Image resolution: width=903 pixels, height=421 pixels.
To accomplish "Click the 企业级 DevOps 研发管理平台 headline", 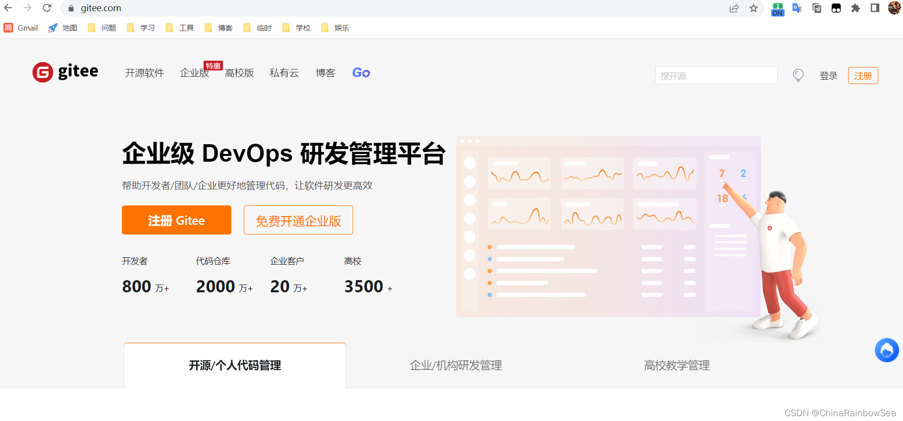I will pos(284,153).
